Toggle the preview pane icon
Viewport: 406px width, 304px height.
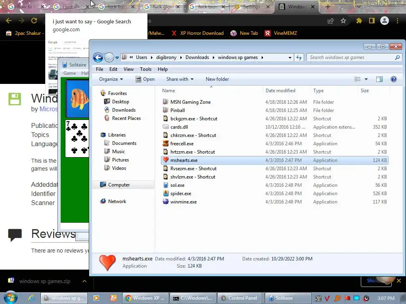(x=379, y=79)
